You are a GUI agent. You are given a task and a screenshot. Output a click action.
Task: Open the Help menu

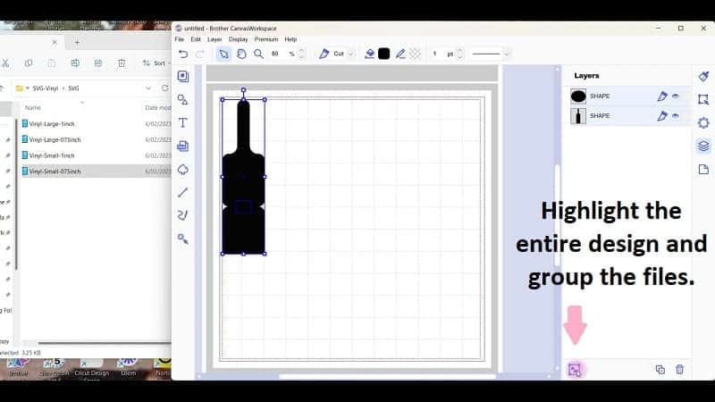point(290,39)
